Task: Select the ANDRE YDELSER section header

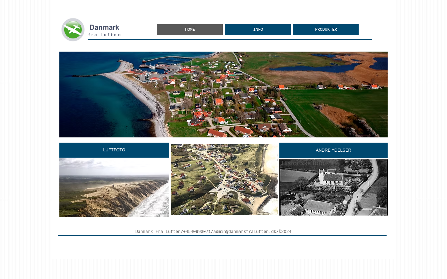Action: (x=333, y=150)
